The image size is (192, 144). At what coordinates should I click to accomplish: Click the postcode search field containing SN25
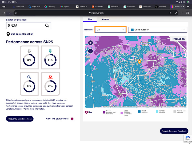(x=29, y=26)
